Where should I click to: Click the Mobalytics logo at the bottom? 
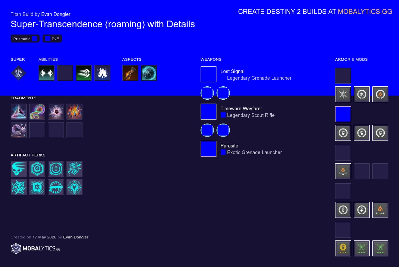click(35, 249)
